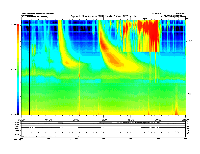The width and height of the screenshot is (200, 154).
Task: Click the '100' frequency axis label
Action: coord(190,42)
